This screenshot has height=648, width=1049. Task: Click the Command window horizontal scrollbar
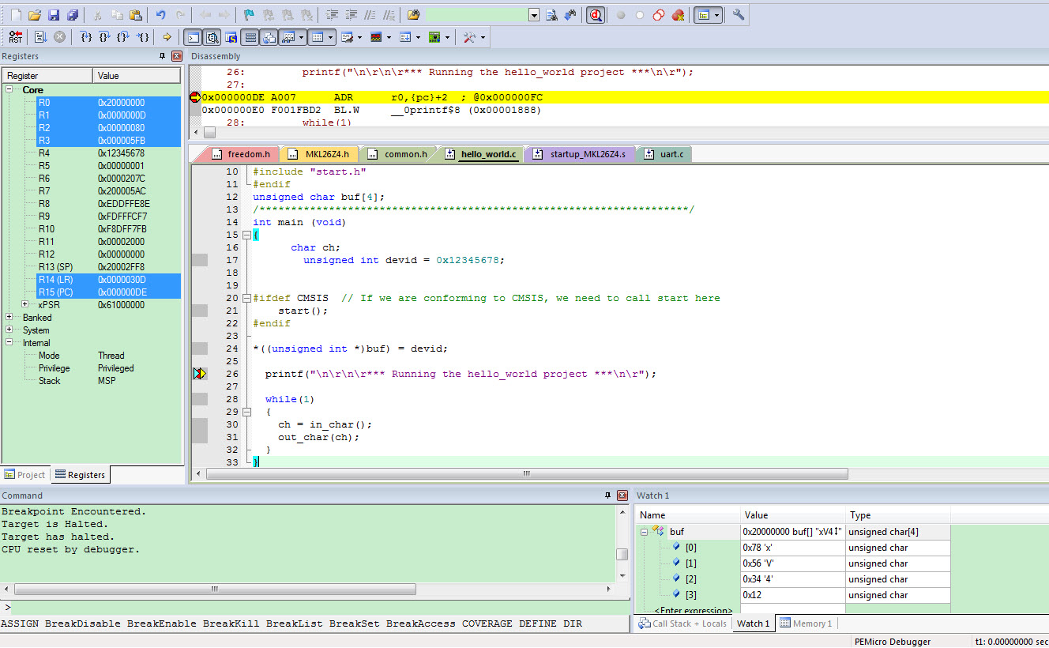(x=213, y=590)
